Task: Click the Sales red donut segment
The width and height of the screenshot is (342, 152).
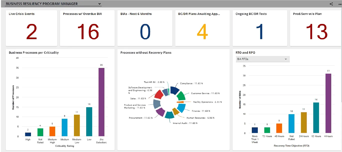Action: pyautogui.click(x=159, y=95)
